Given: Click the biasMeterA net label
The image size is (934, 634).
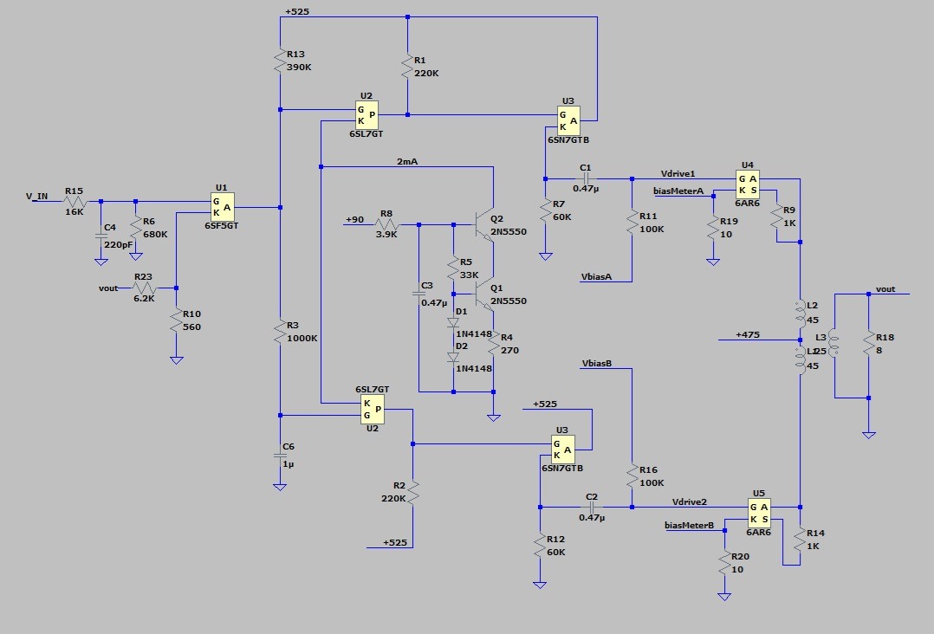Looking at the screenshot, I should (x=678, y=191).
